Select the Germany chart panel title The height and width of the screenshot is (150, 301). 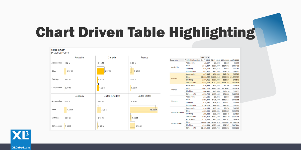tap(79, 96)
